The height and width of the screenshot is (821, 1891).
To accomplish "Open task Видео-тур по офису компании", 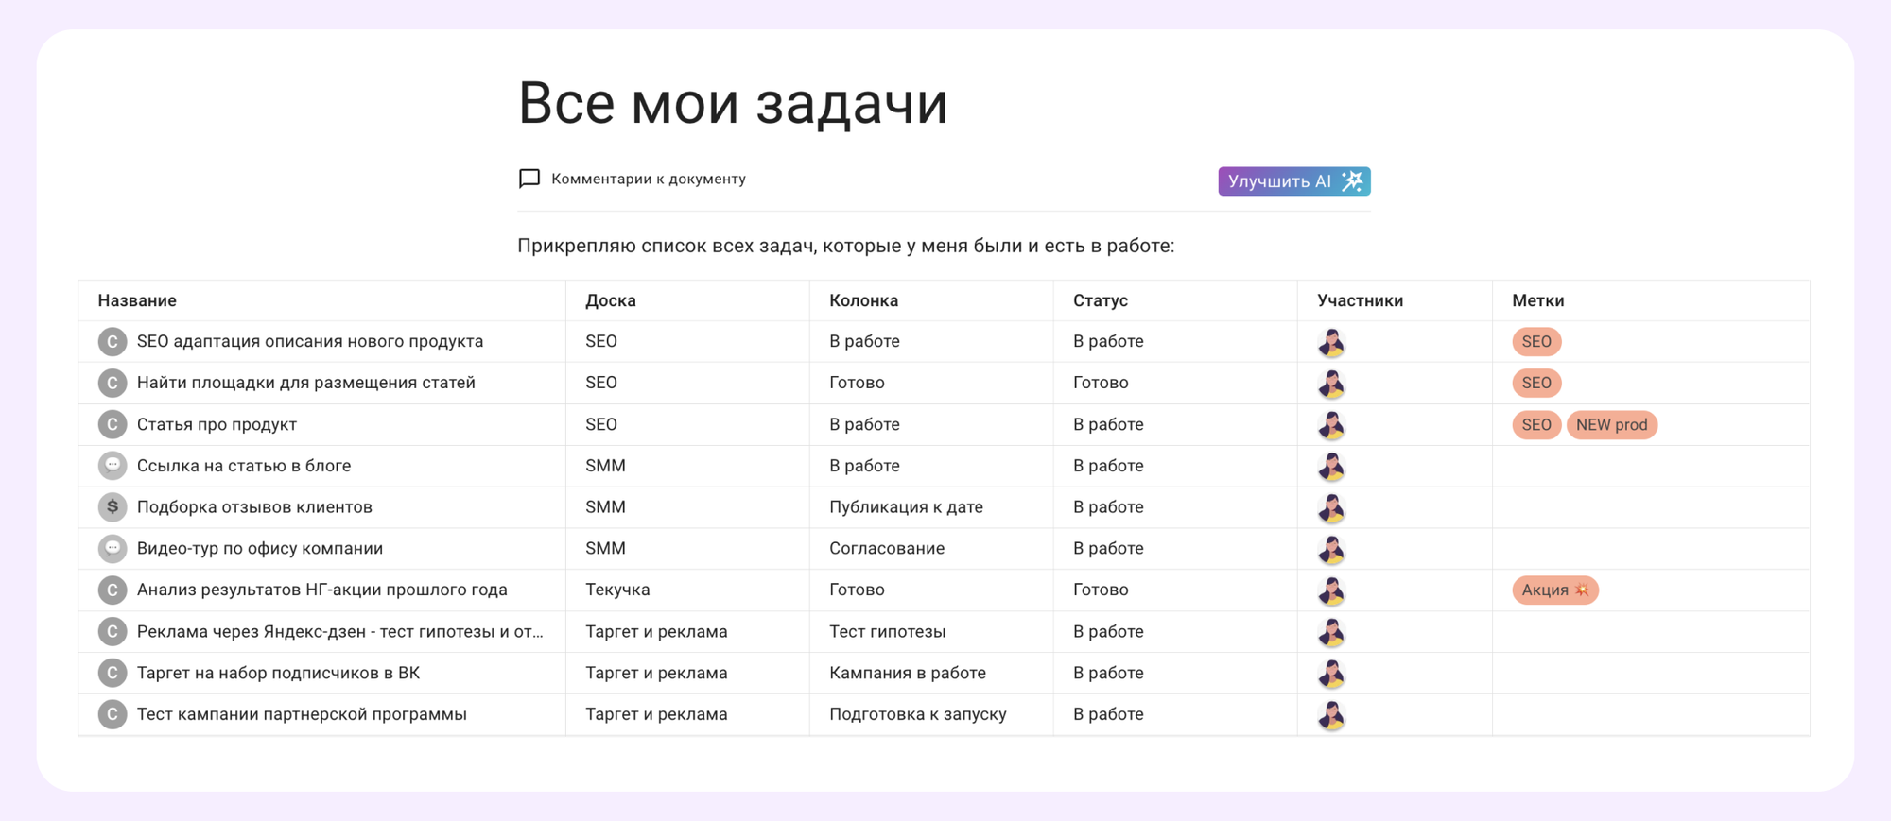I will (260, 548).
